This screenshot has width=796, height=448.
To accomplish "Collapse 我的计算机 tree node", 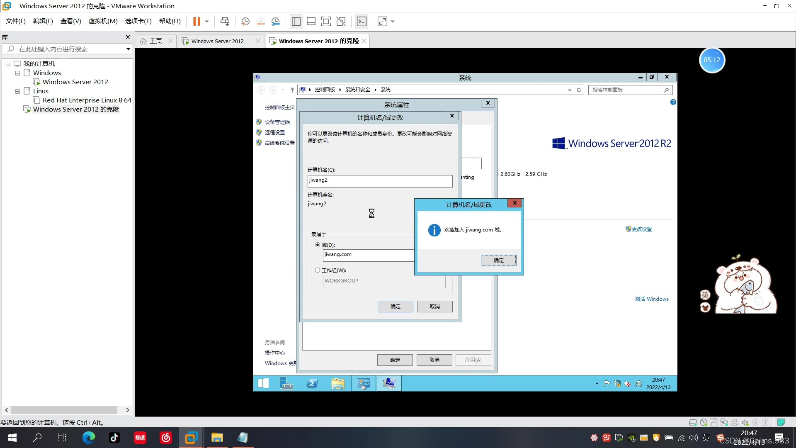I will coord(8,64).
